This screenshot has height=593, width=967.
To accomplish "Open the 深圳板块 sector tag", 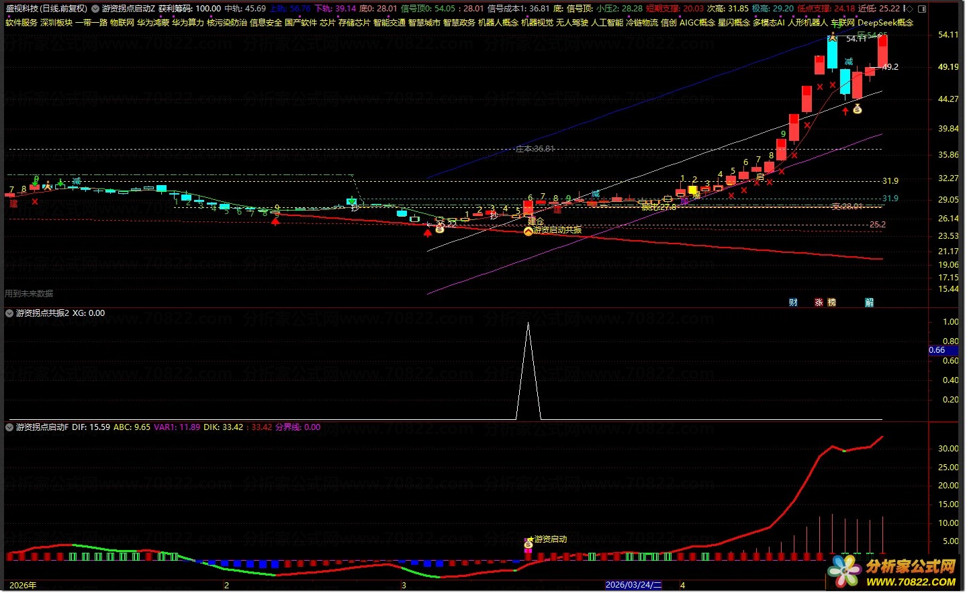I will click(x=56, y=22).
